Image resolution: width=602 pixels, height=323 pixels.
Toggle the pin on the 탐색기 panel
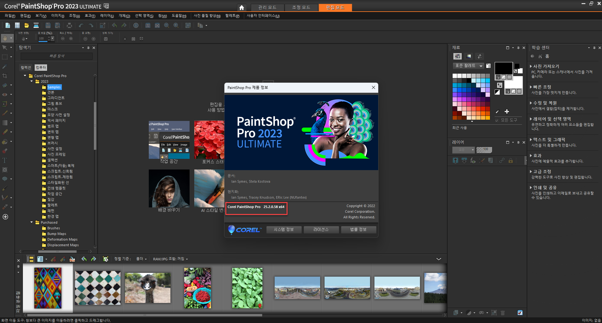coord(88,48)
